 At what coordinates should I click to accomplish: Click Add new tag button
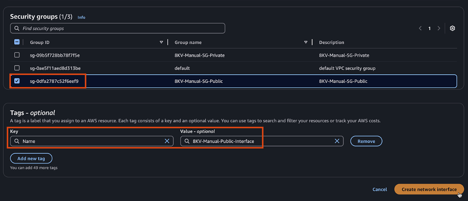point(31,159)
